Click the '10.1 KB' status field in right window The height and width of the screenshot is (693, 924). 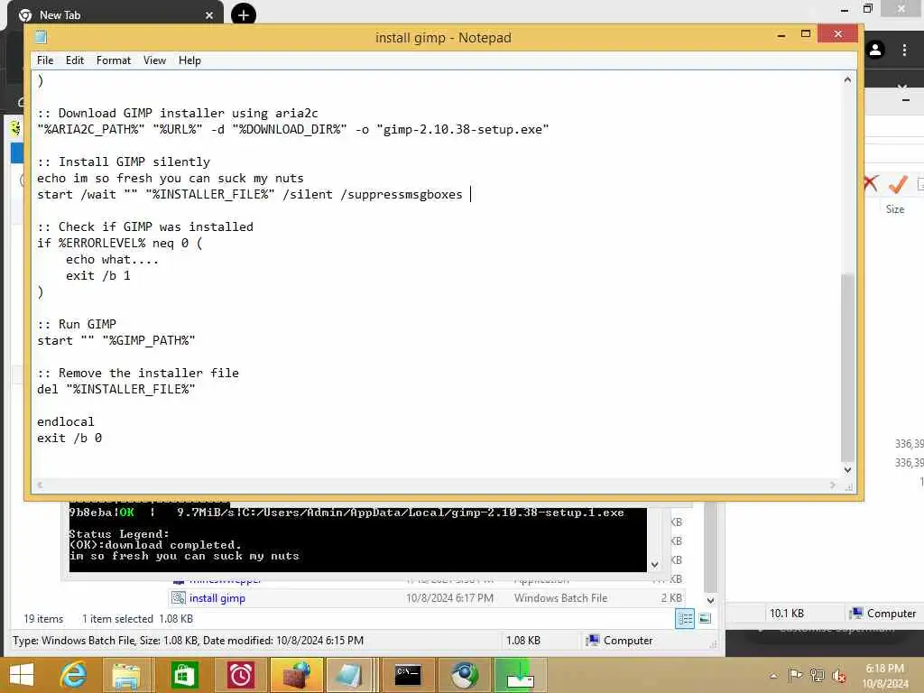tap(787, 614)
